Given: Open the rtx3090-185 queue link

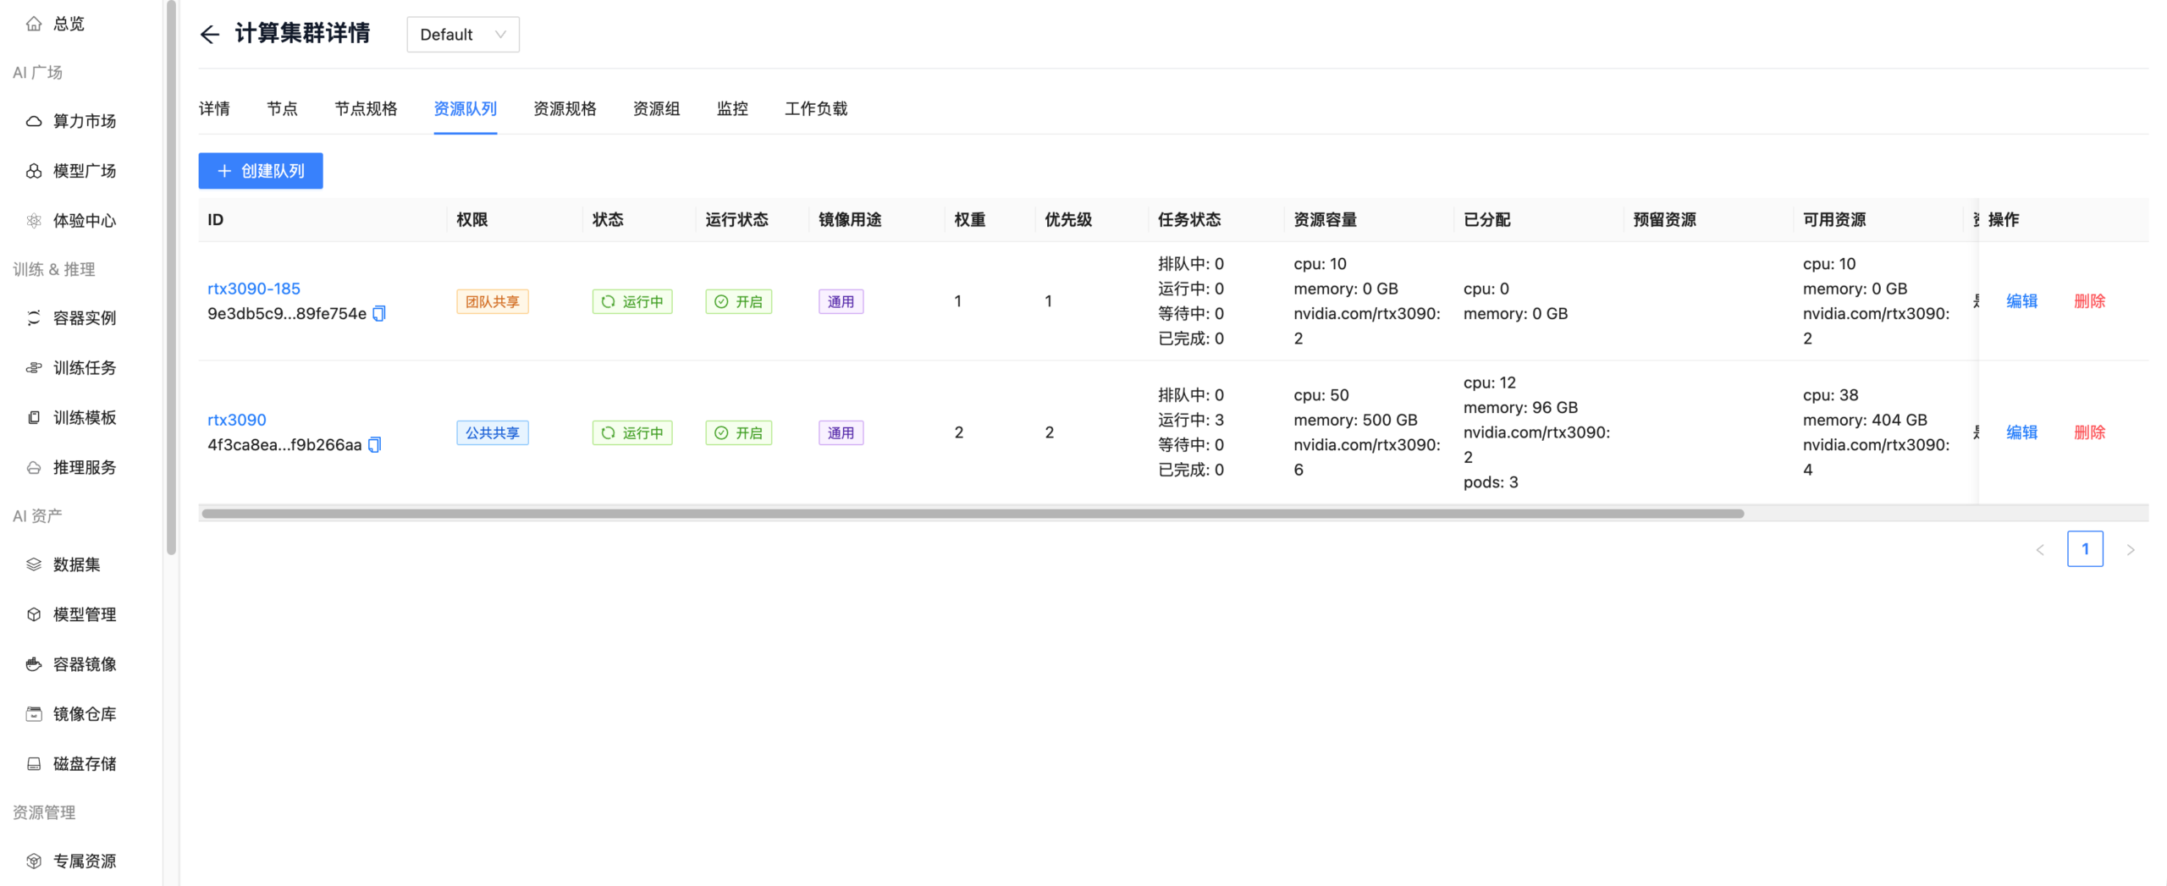Looking at the screenshot, I should pyautogui.click(x=254, y=289).
